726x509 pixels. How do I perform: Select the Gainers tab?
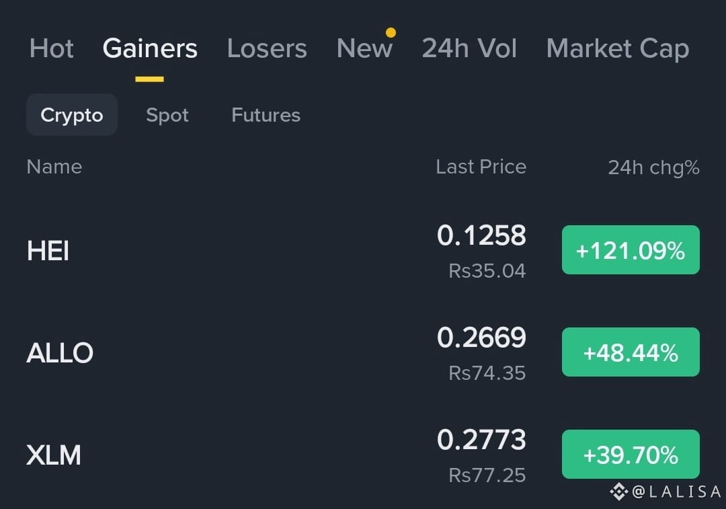pos(150,48)
